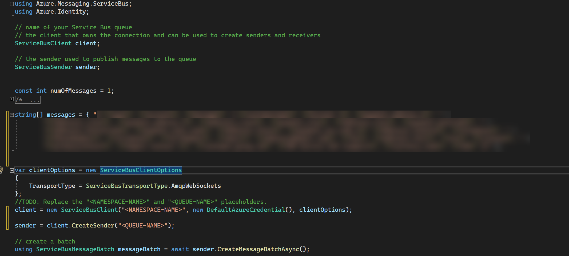Click the 'messages' array variable name
Image resolution: width=569 pixels, height=256 pixels.
(61, 115)
